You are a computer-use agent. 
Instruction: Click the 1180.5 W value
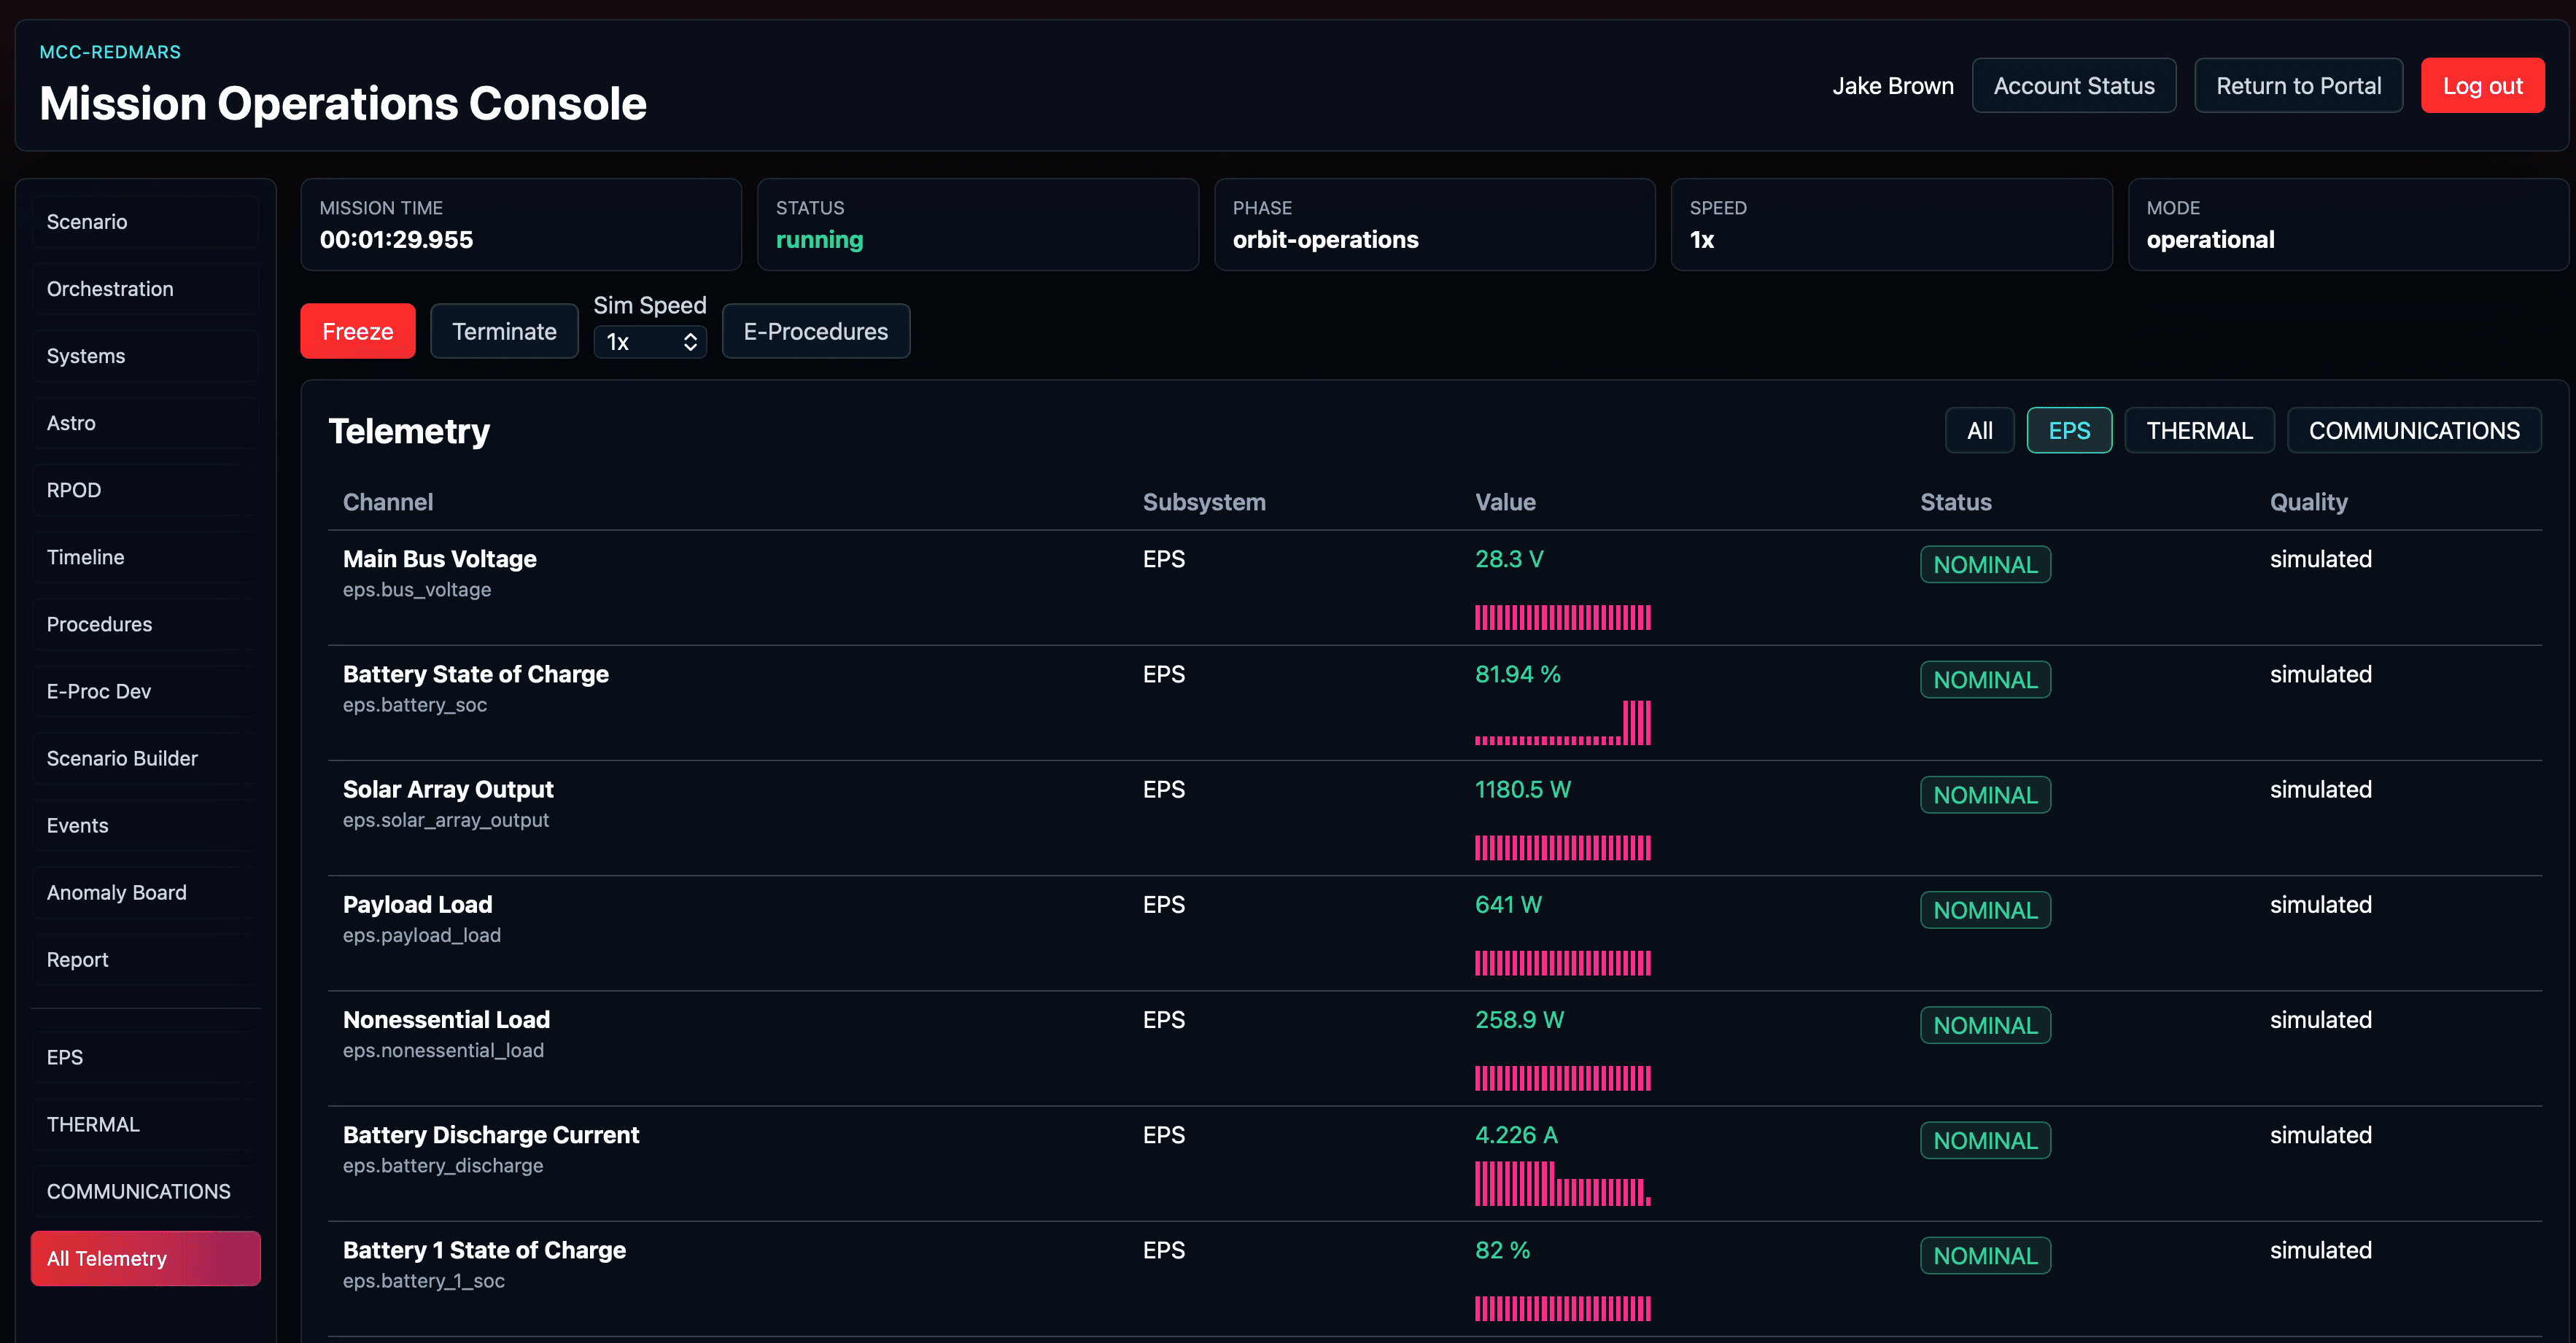pos(1523,790)
